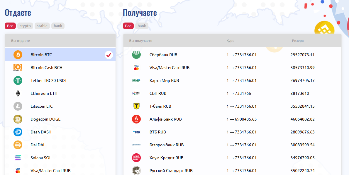Click the ВТБ logo icon

click(136, 132)
